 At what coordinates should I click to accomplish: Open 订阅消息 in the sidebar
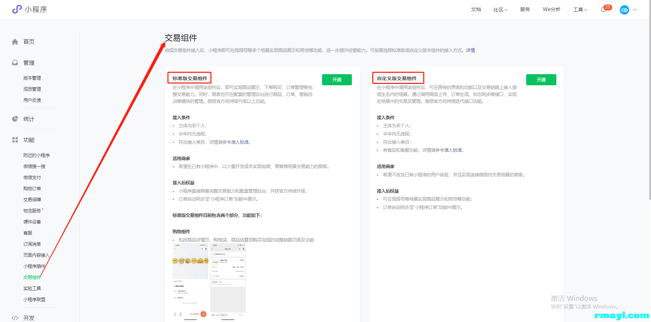click(x=32, y=244)
